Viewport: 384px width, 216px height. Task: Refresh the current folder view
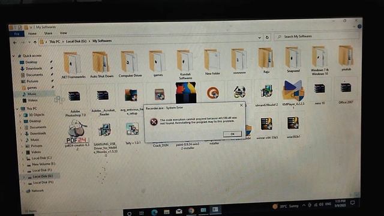click(x=267, y=37)
